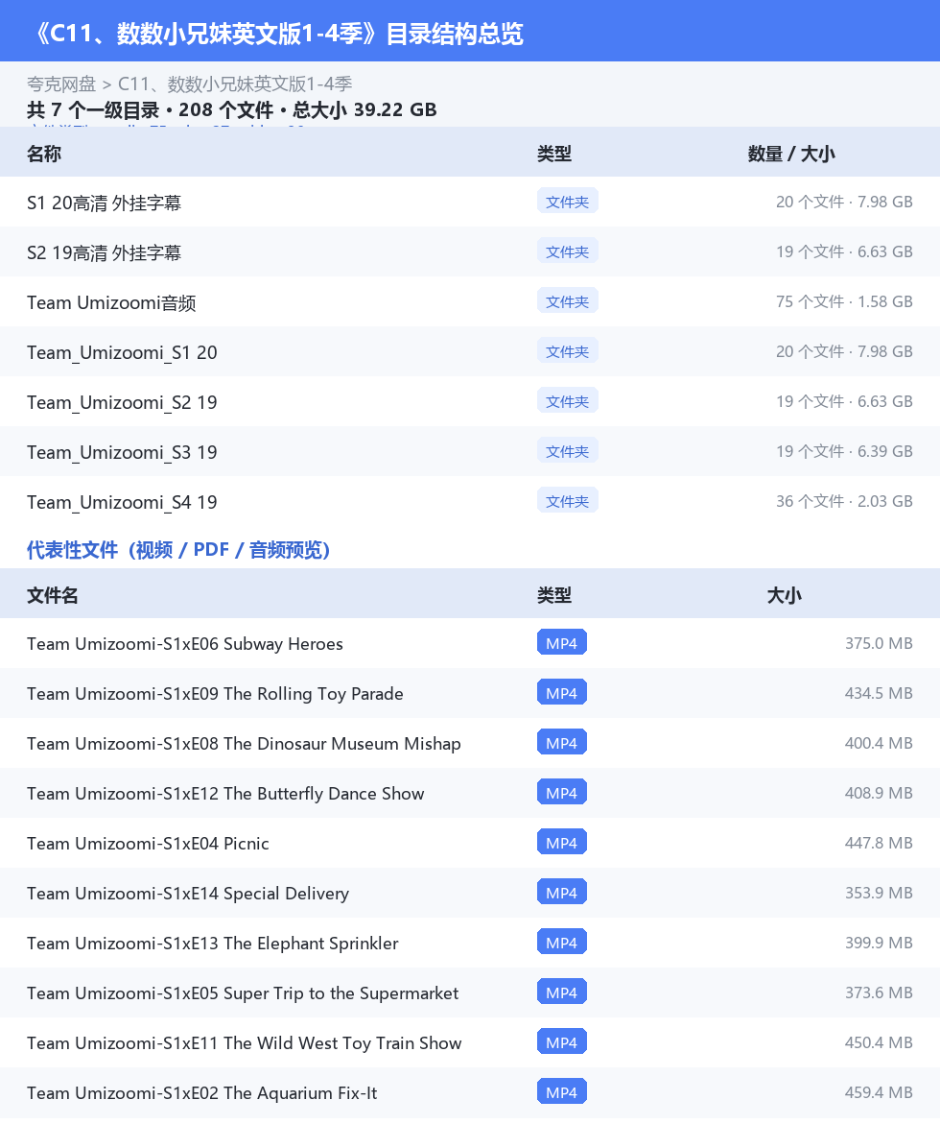This screenshot has width=940, height=1148.
Task: Select file S1xE11 The Wild West Toy Train Show
Action: [x=470, y=1042]
